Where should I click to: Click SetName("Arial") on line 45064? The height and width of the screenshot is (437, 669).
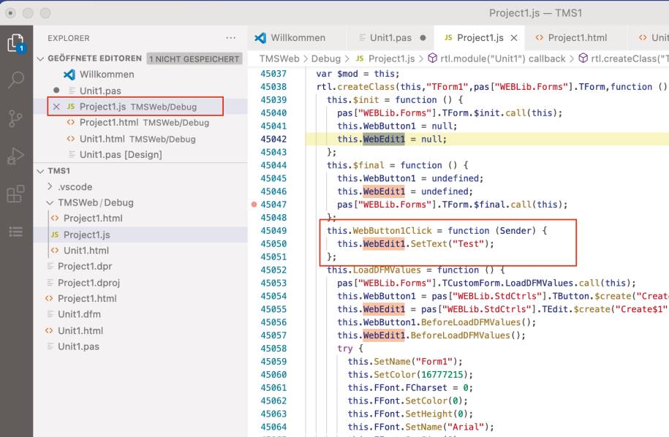pyautogui.click(x=449, y=427)
